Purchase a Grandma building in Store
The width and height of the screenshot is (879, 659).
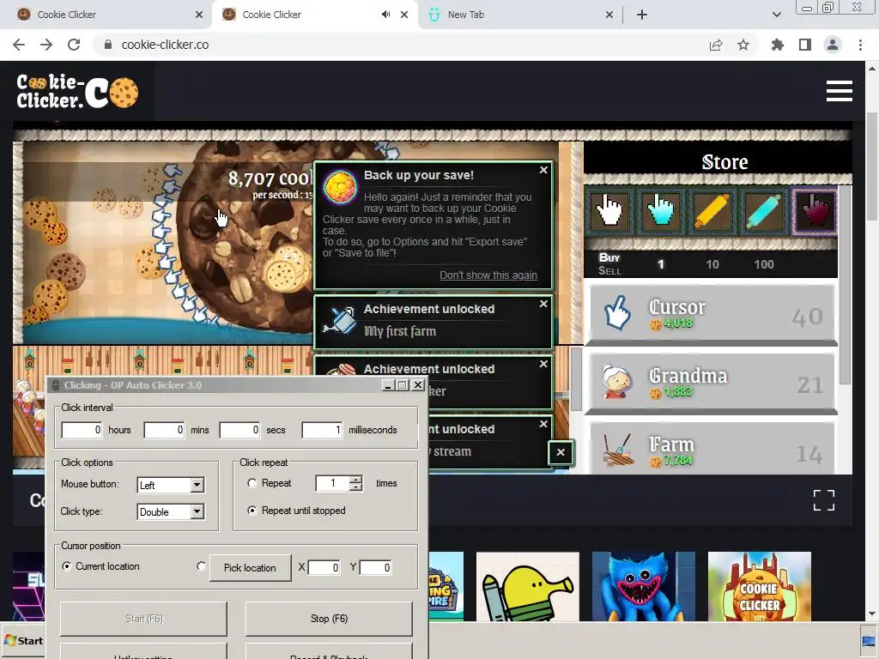[x=712, y=382]
